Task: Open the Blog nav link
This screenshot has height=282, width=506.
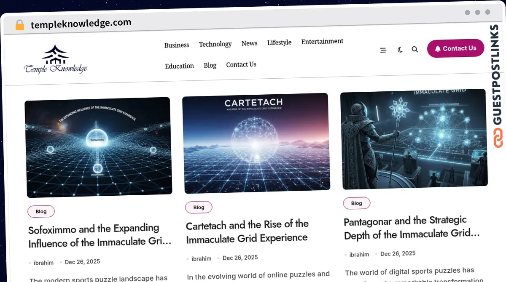Action: (210, 65)
